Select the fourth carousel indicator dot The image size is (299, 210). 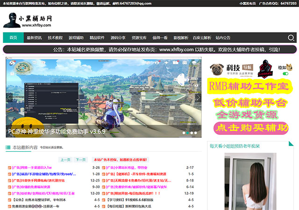(195, 133)
